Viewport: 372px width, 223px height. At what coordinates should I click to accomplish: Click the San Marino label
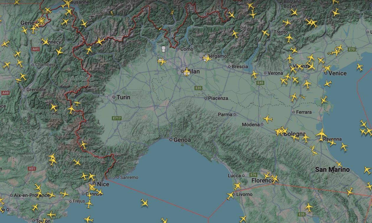click(332, 170)
